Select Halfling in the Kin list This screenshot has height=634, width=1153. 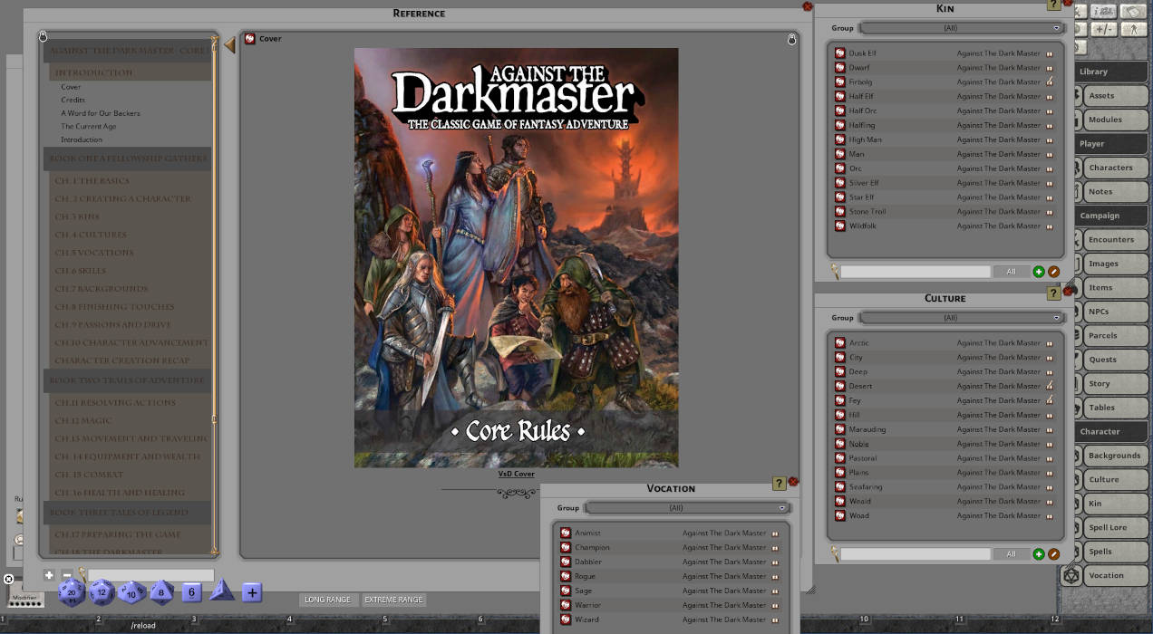point(945,126)
